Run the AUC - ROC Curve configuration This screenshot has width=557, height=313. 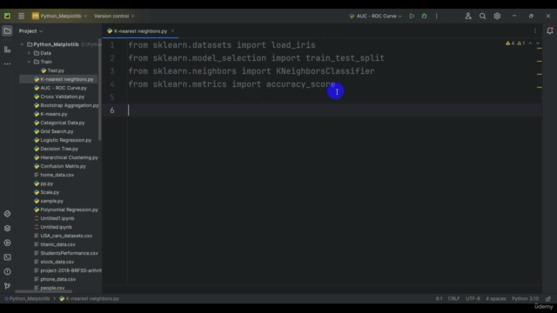click(412, 16)
